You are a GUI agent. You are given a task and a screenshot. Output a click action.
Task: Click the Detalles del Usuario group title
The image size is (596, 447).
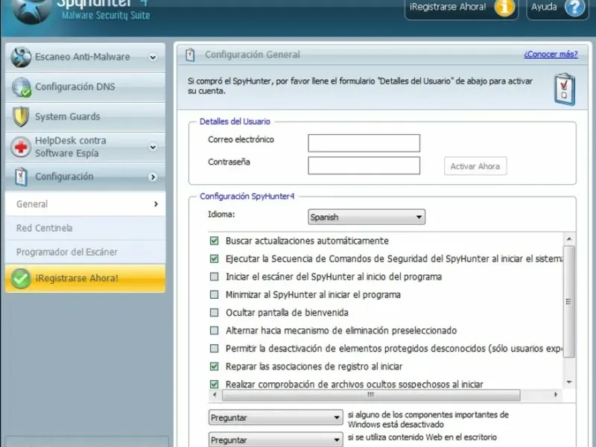pyautogui.click(x=235, y=121)
